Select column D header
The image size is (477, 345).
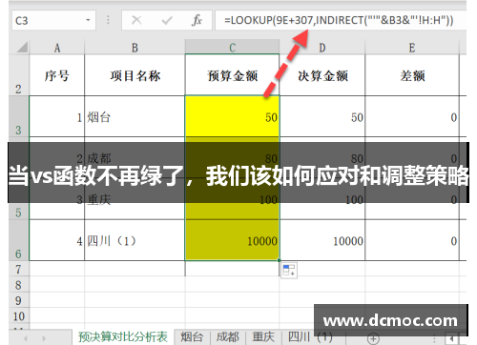322,48
